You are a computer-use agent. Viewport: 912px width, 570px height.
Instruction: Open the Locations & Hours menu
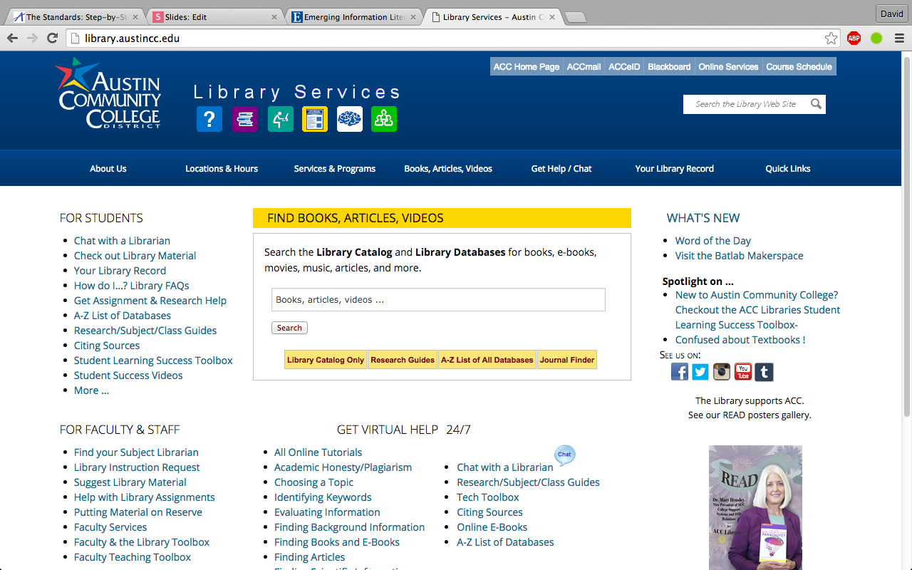[222, 169]
